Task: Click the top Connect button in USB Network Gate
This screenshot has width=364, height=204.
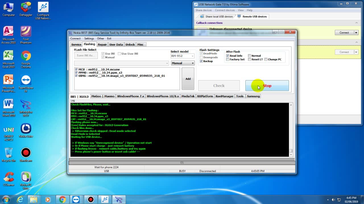Action: pos(344,33)
